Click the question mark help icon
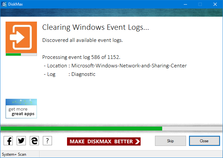 (47, 141)
